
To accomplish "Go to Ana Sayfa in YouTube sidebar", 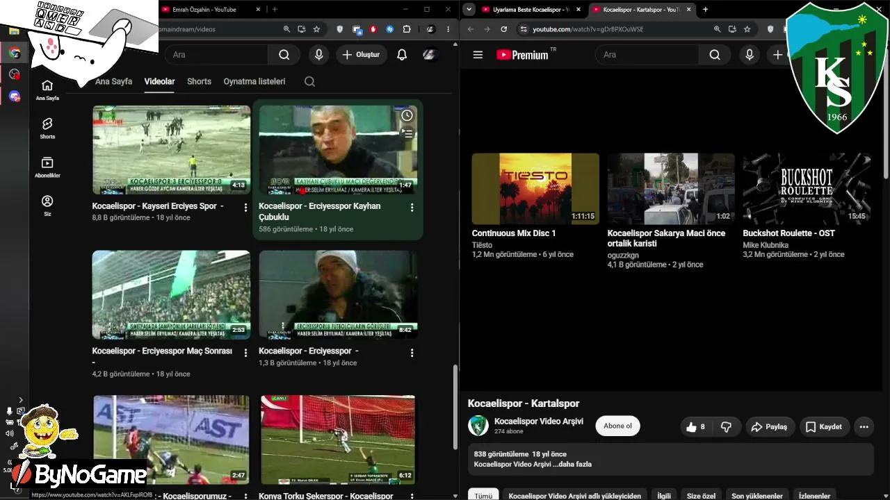I will (47, 90).
